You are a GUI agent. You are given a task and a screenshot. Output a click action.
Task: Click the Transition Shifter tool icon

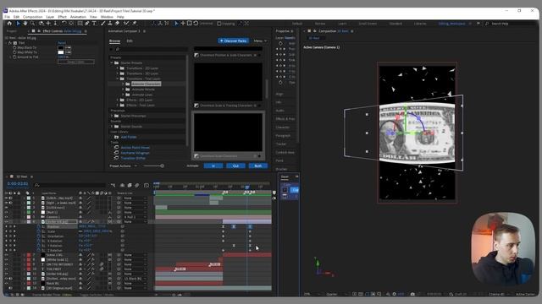(x=117, y=158)
